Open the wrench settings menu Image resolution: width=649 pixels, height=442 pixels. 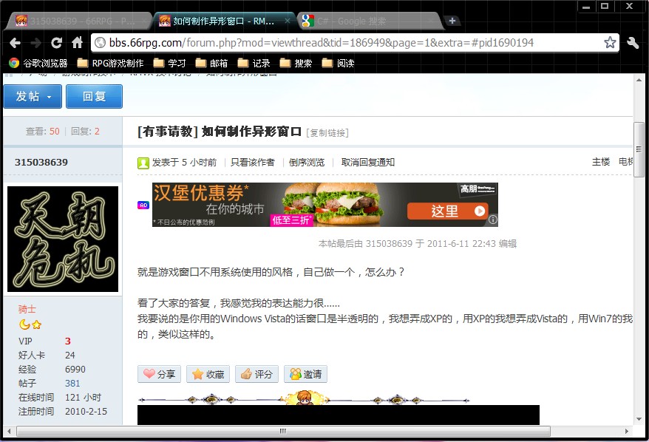pyautogui.click(x=633, y=42)
